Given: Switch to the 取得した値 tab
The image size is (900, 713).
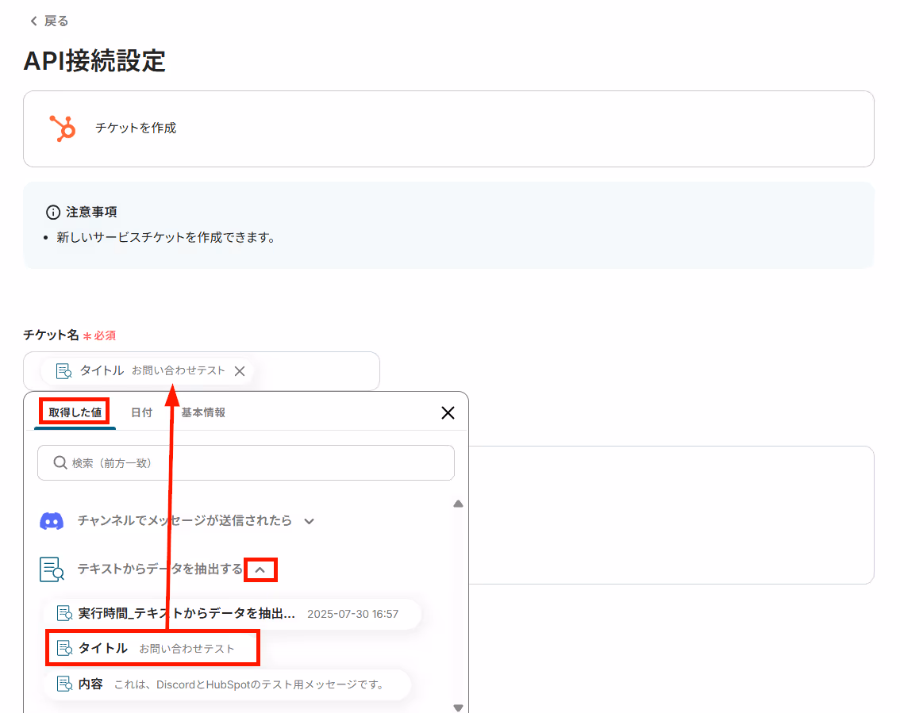Looking at the screenshot, I should point(75,412).
